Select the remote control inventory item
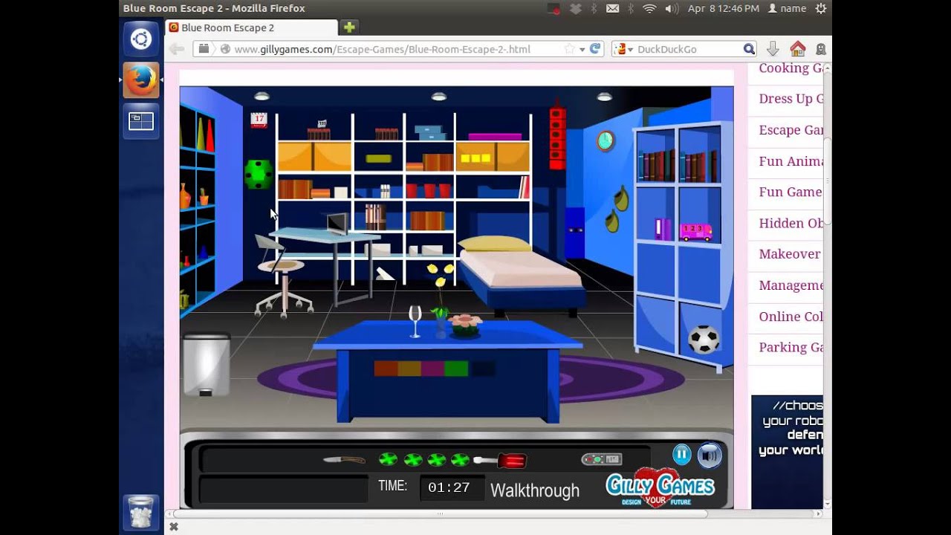This screenshot has width=951, height=535. pyautogui.click(x=601, y=459)
